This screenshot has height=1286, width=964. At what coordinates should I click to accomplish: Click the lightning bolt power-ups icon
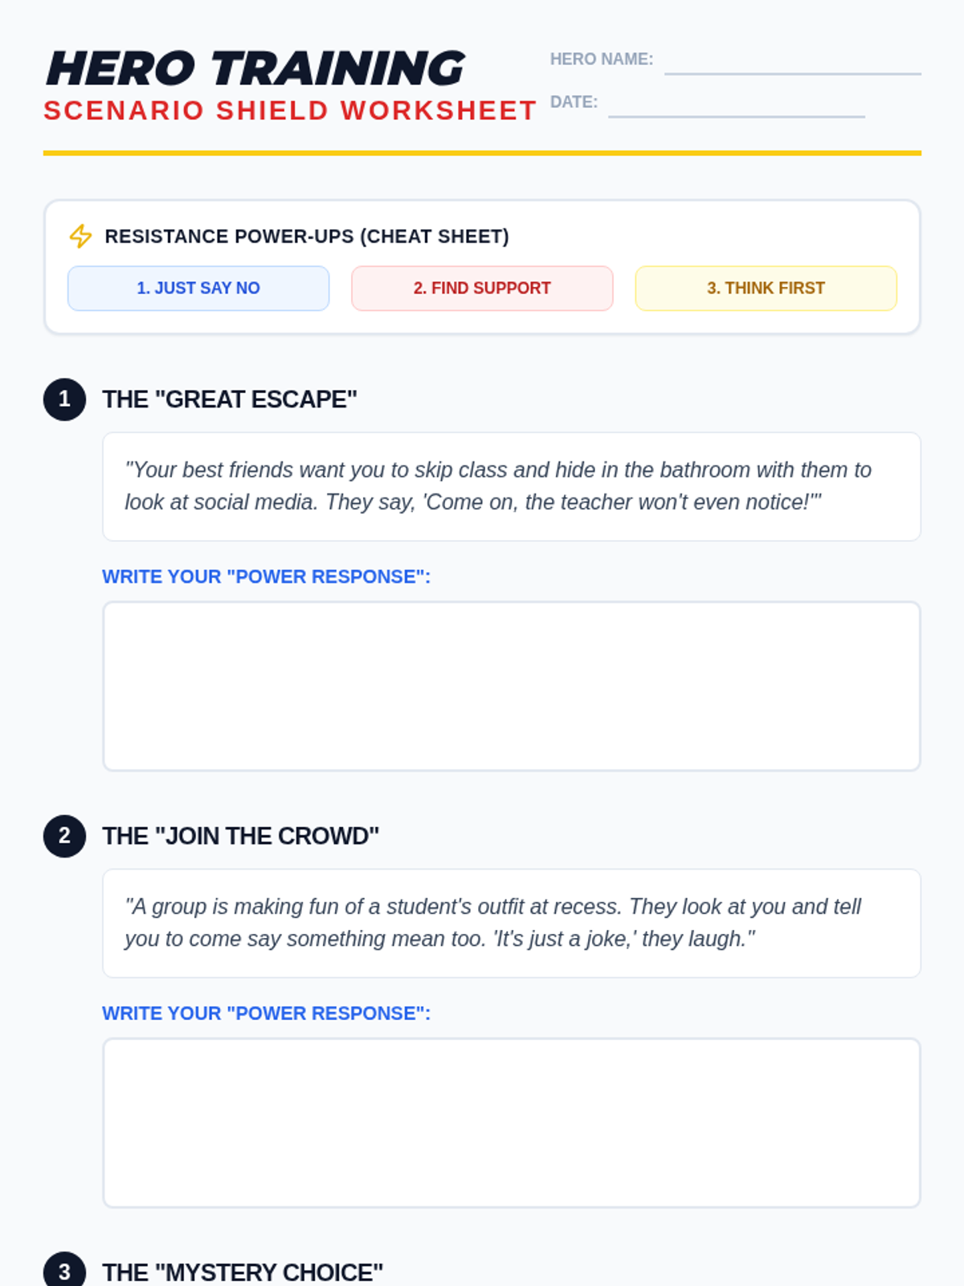tap(80, 236)
